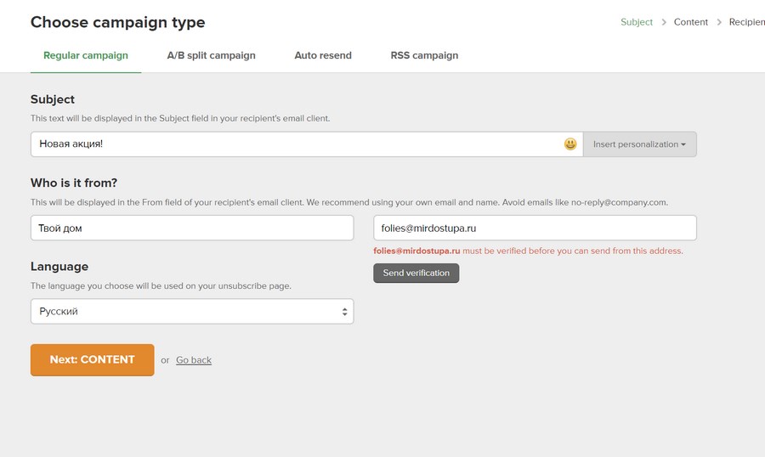
Task: Open the Auto resend tab
Action: [x=323, y=55]
